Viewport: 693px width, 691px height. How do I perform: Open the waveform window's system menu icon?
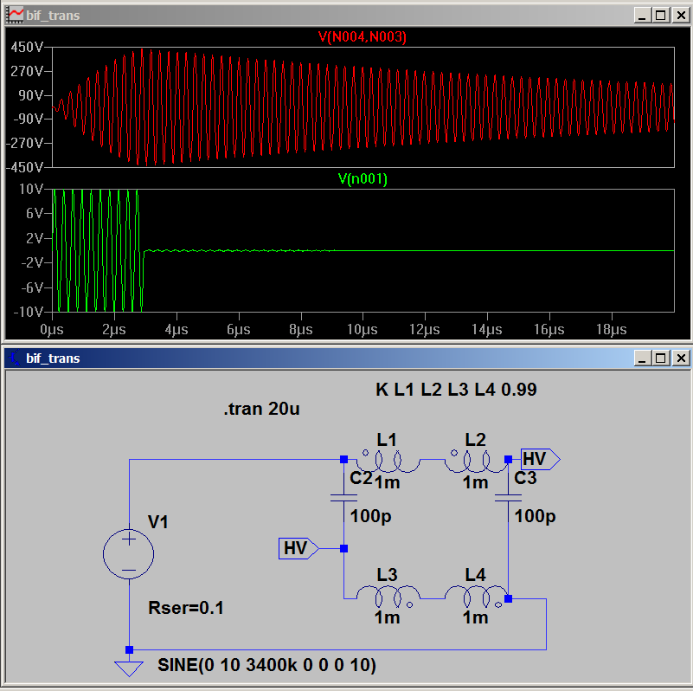[15, 16]
